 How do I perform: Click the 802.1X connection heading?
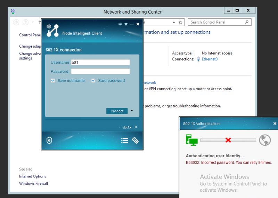click(64, 50)
